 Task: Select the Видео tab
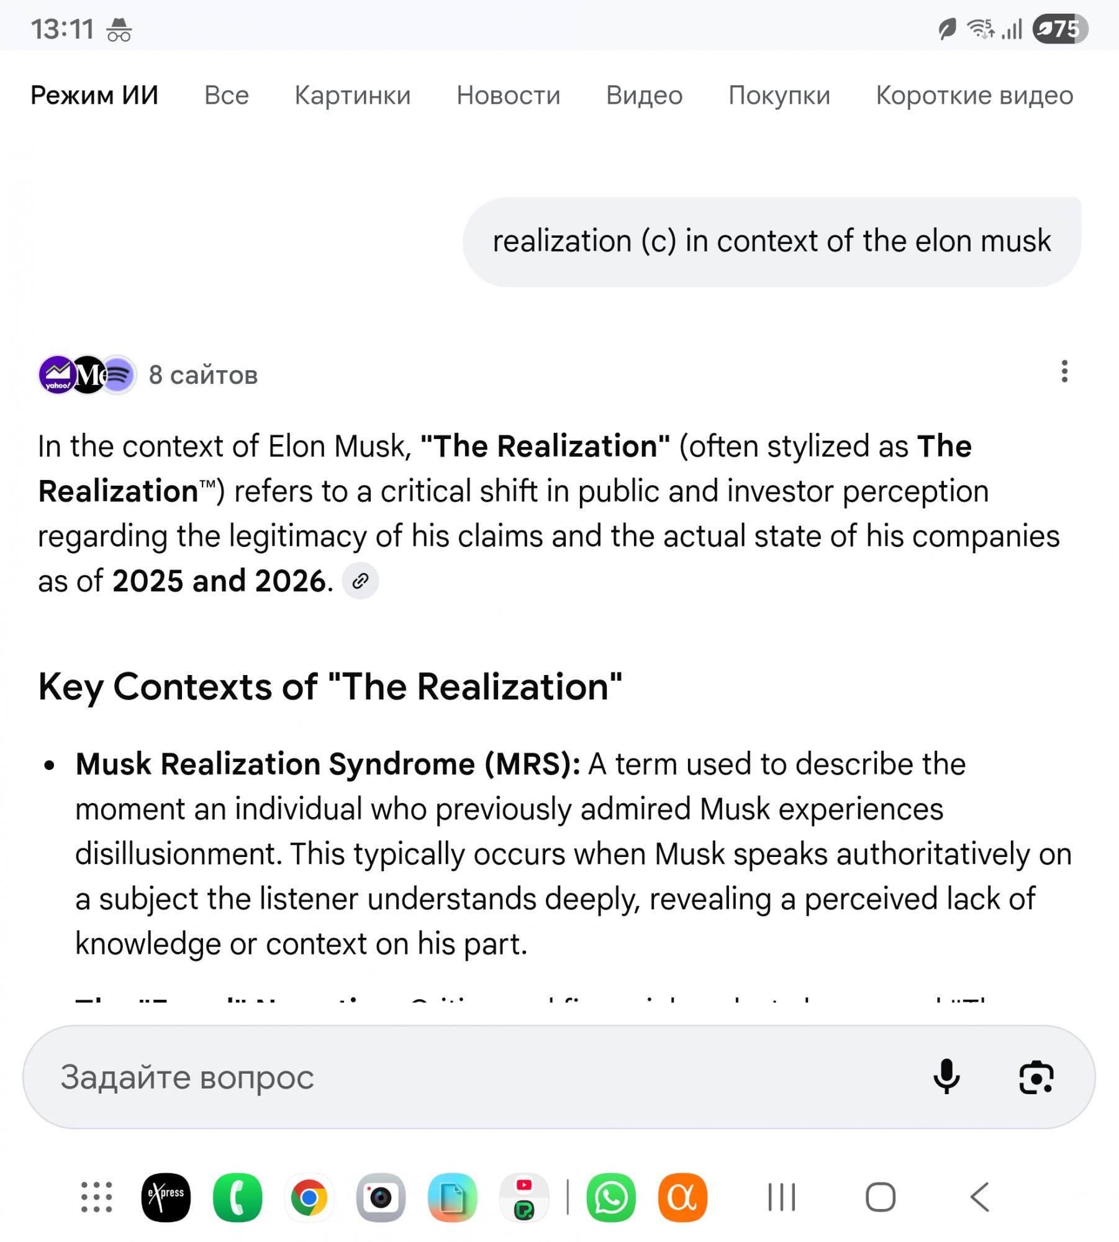point(644,96)
